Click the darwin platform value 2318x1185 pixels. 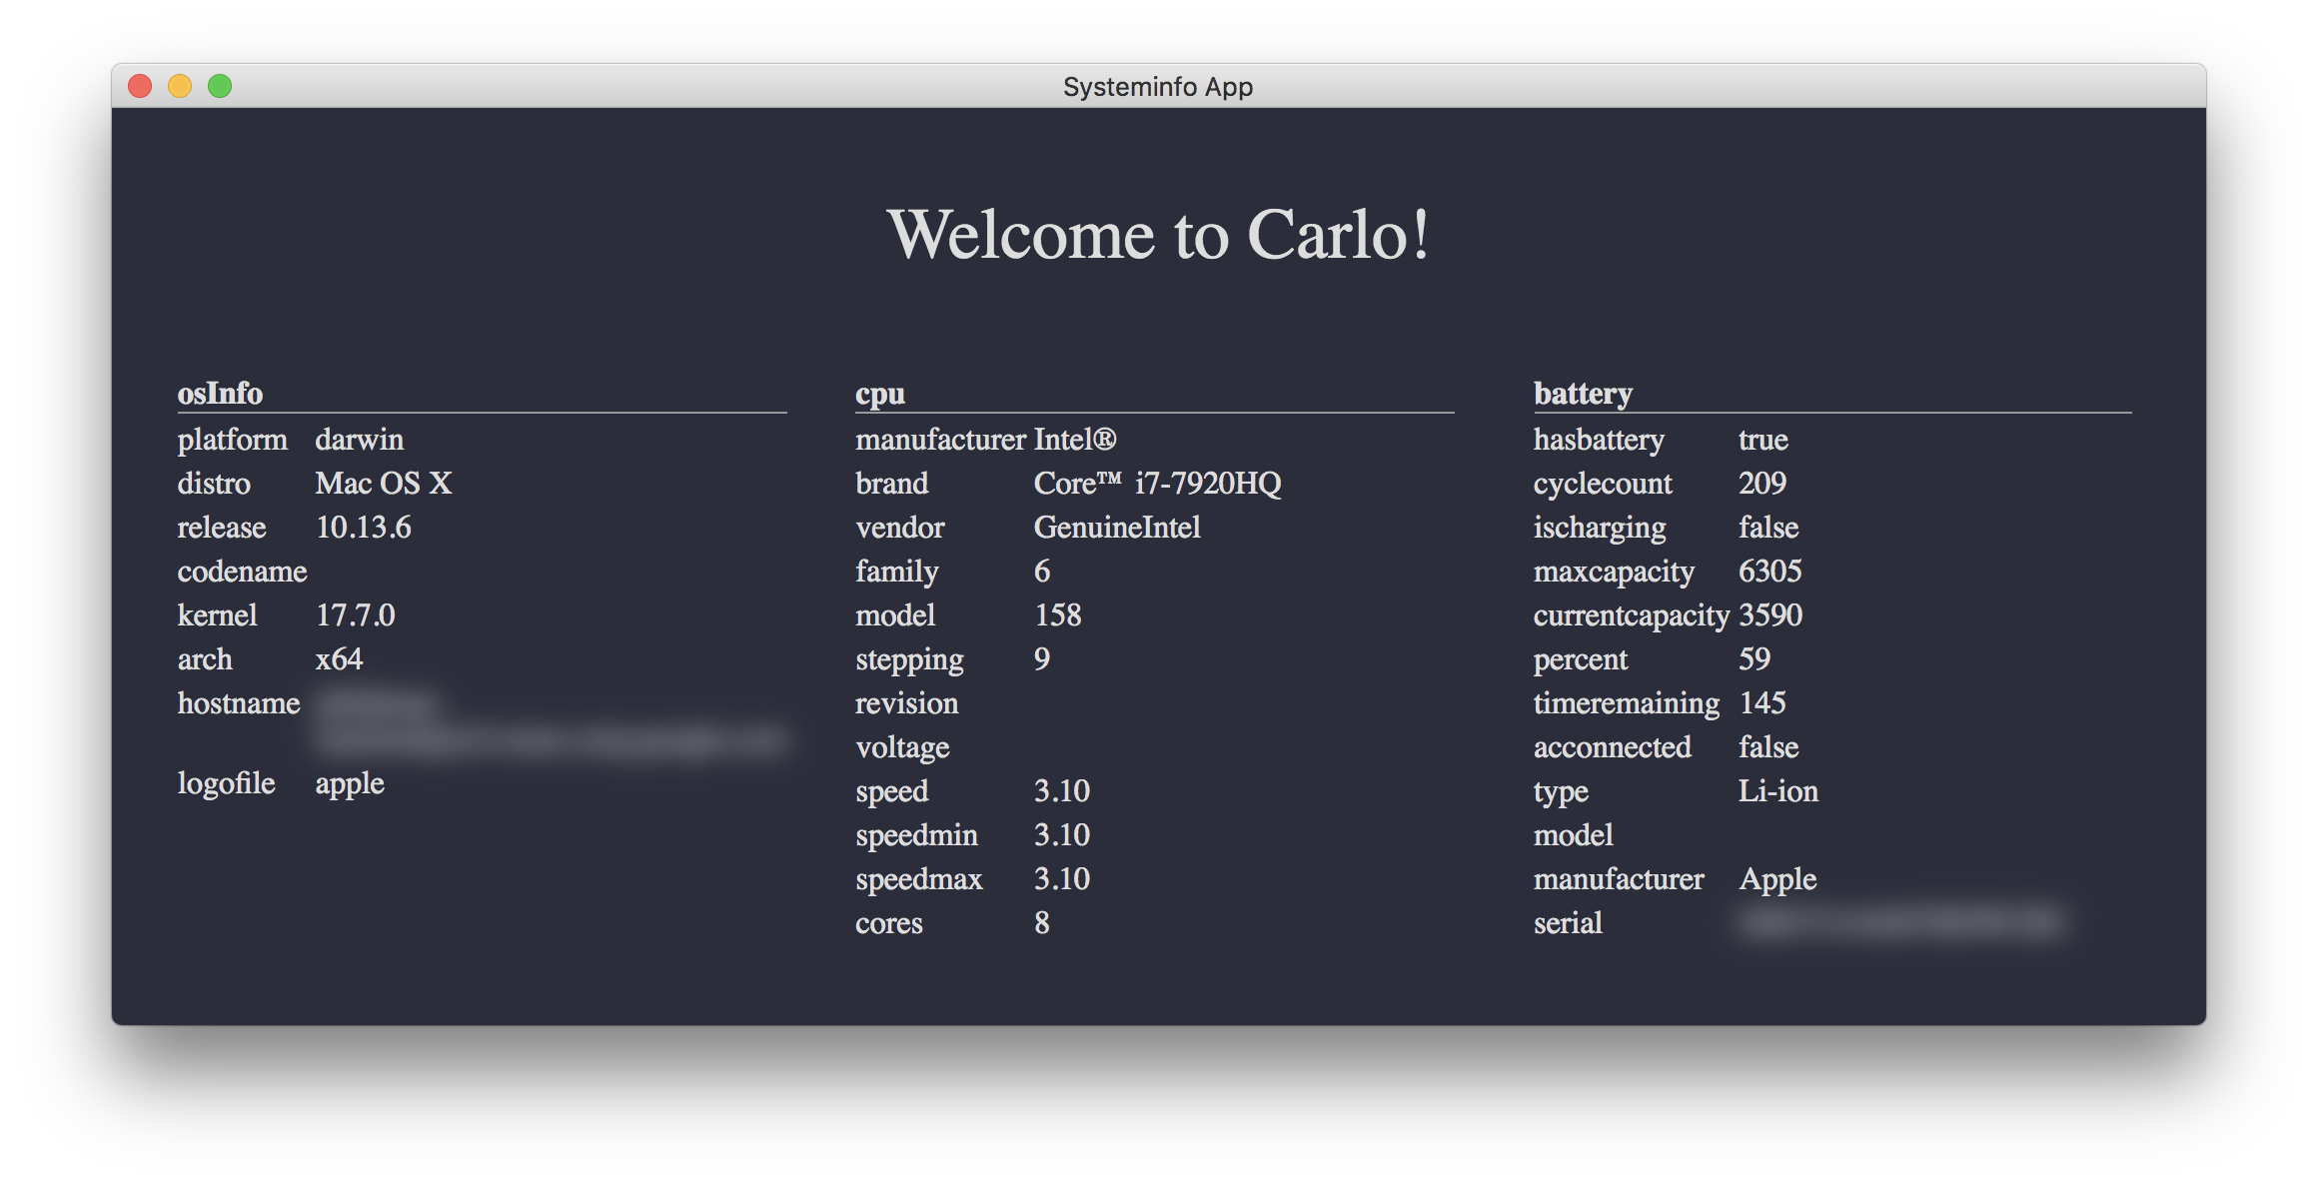click(360, 440)
